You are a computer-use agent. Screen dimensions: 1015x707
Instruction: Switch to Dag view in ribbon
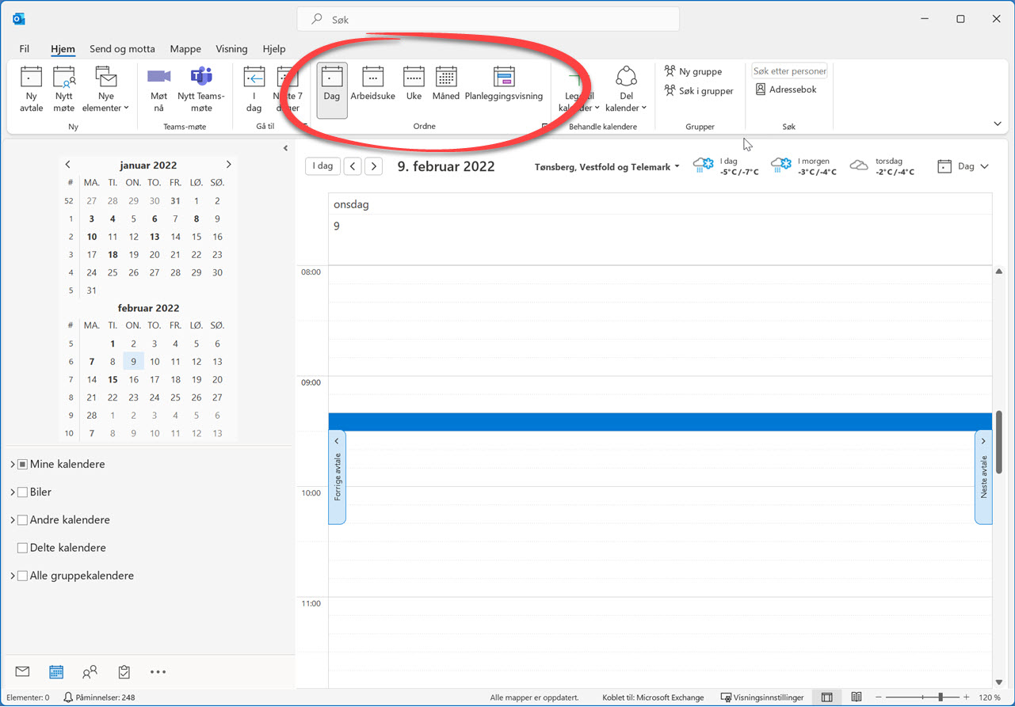pos(332,89)
